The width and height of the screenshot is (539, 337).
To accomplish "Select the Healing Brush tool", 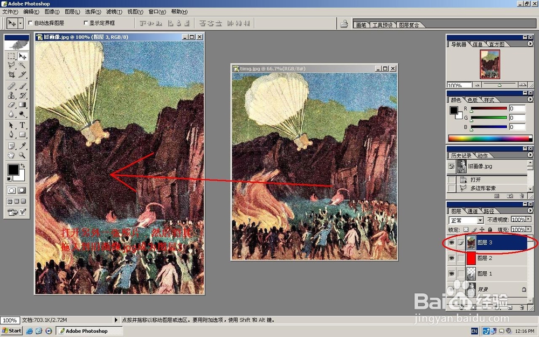I will pyautogui.click(x=11, y=86).
